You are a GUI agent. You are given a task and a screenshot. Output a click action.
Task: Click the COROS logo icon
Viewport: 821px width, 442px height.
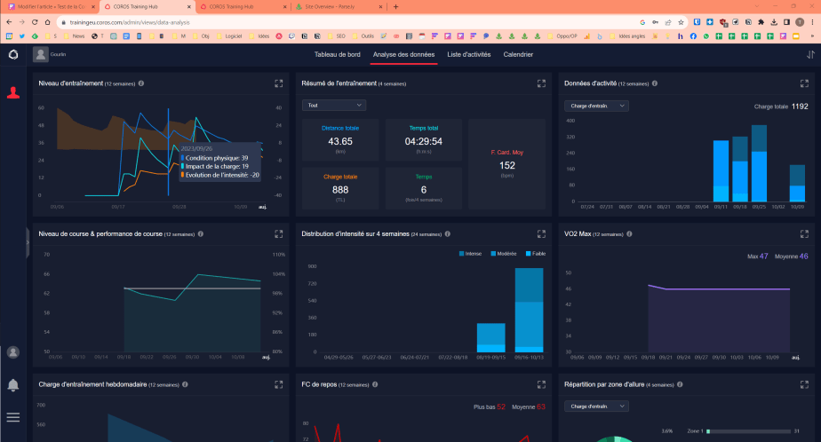pyautogui.click(x=13, y=54)
